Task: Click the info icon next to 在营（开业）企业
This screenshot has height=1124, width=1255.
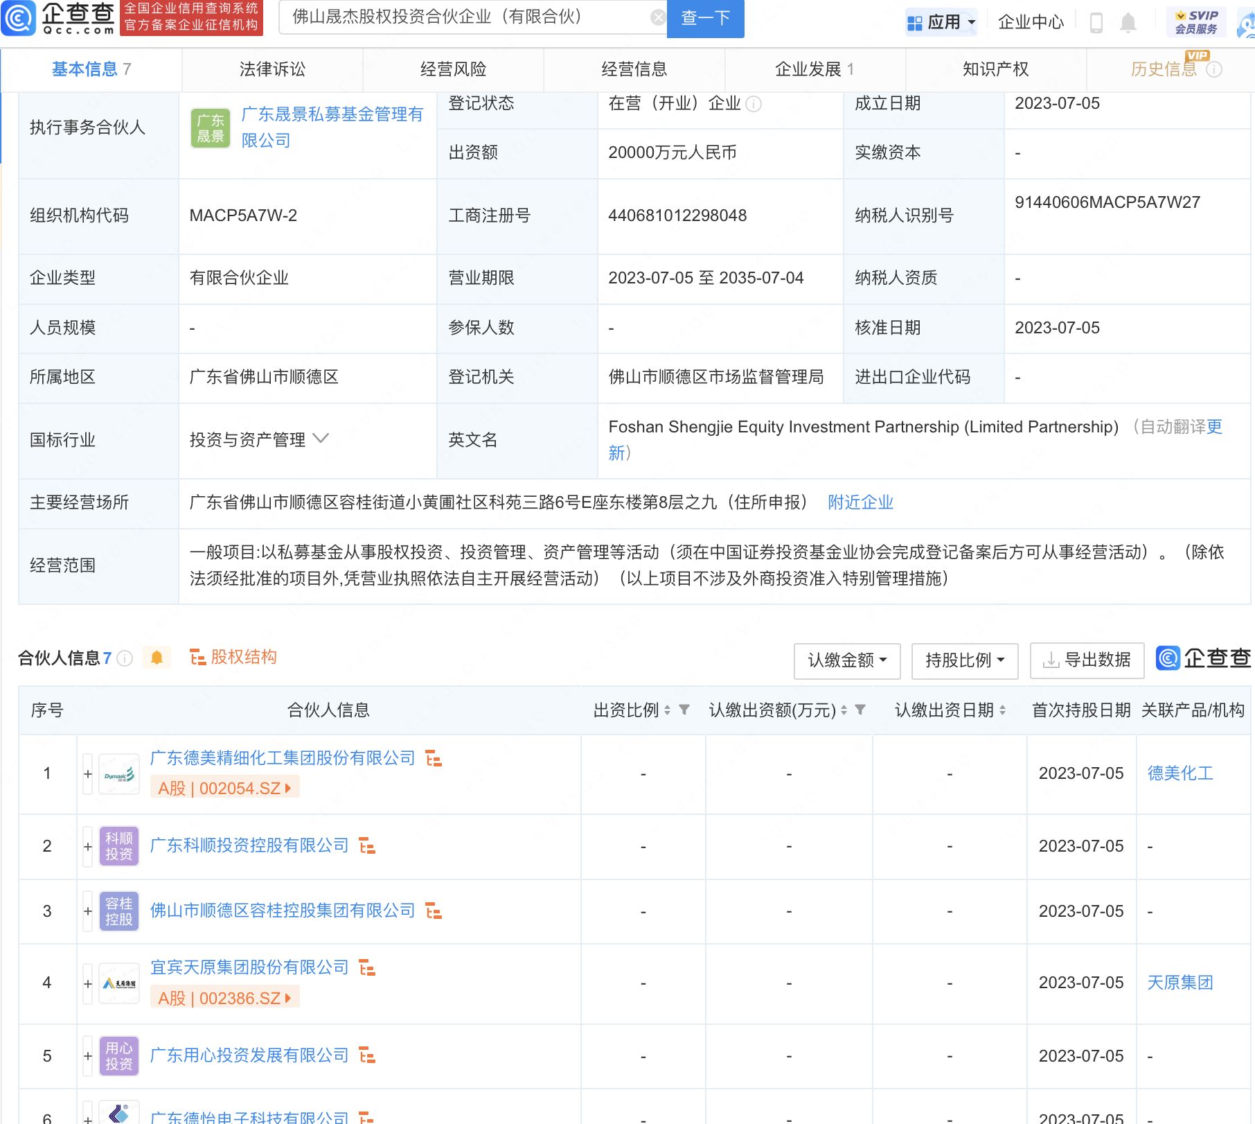Action: click(x=754, y=104)
